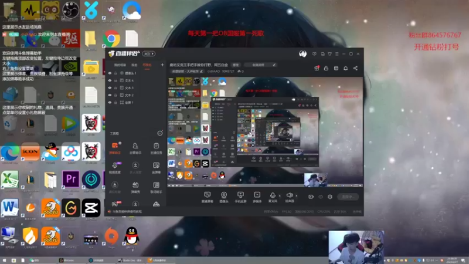Screen dimensions: 469x264
Task: Toggle visibility of 文本 3 source
Action: click(x=110, y=87)
